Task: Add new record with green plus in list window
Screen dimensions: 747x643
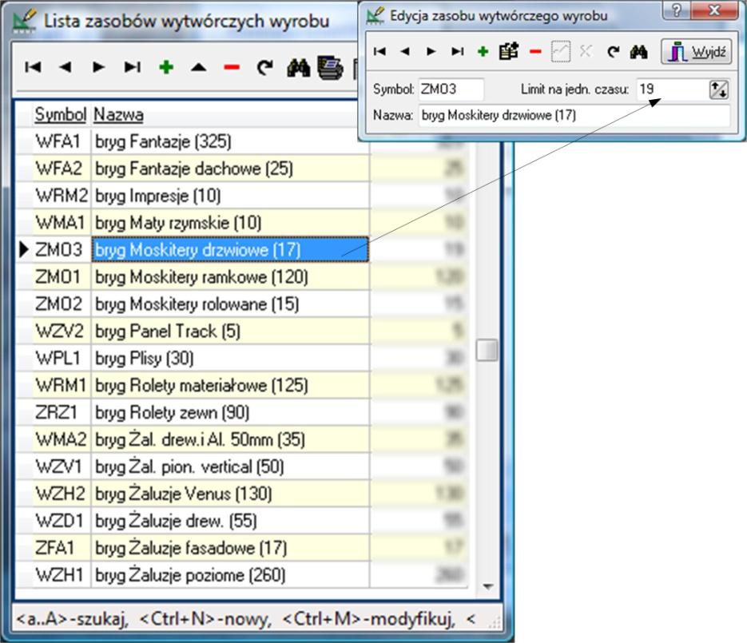Action: [x=166, y=67]
